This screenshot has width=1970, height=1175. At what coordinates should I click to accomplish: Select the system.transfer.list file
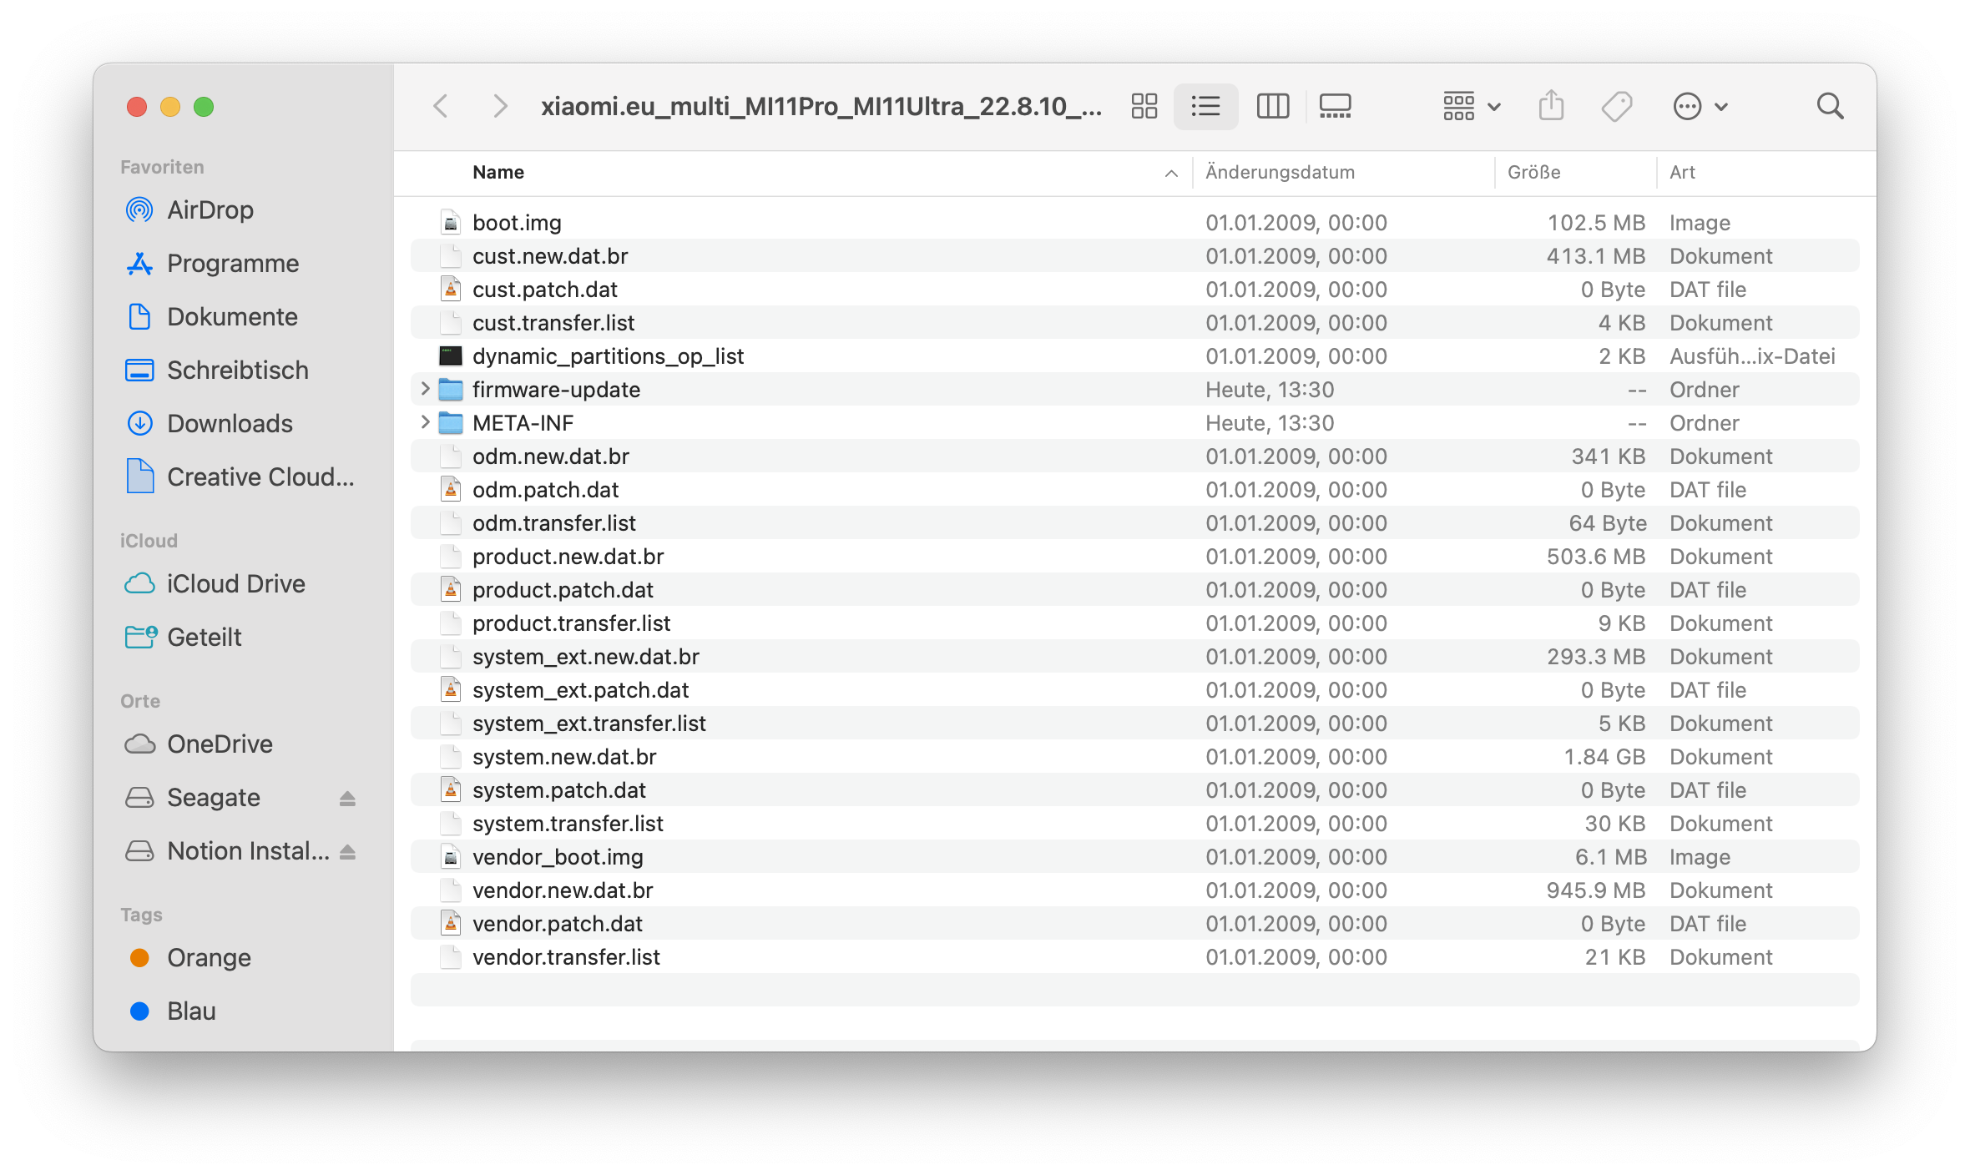[1135, 823]
